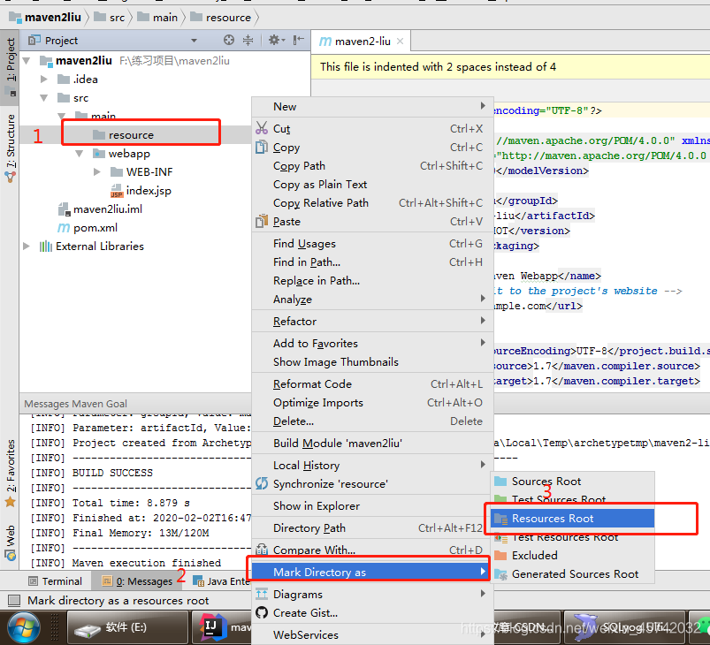
Task: Collapse the maven2liu project root node
Action: point(27,61)
